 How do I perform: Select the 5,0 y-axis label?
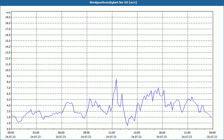pos(8,100)
